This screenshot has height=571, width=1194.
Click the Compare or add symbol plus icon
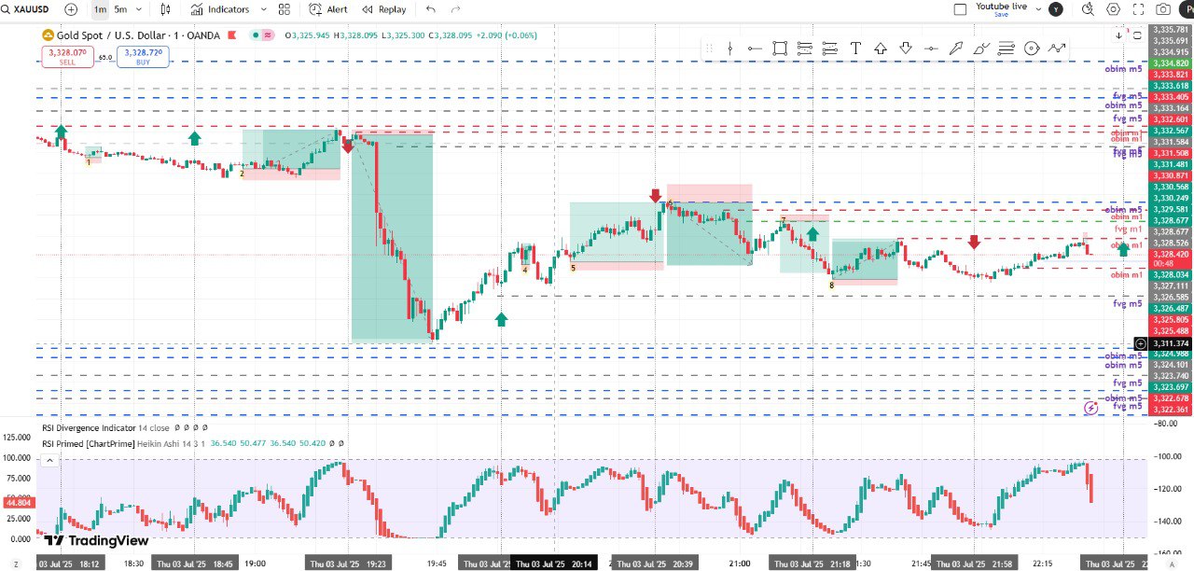tap(72, 9)
